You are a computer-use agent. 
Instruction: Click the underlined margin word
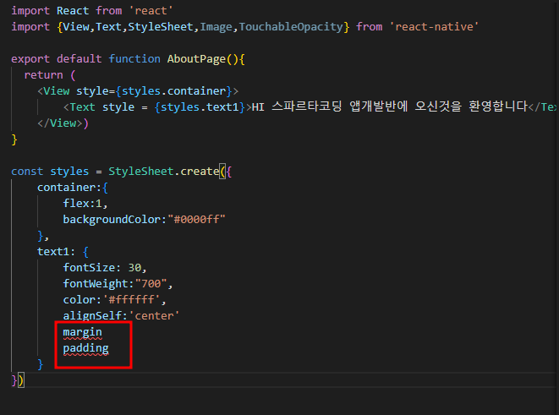point(82,332)
